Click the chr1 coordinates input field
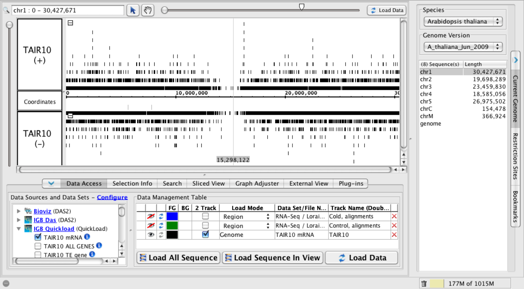 [x=68, y=10]
